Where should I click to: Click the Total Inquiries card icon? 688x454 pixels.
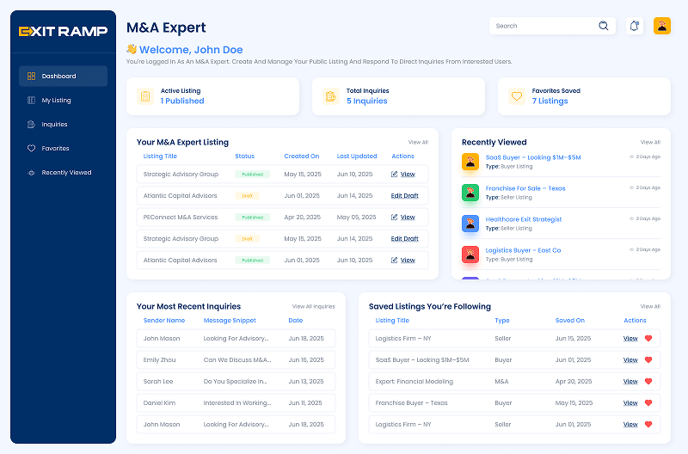[x=330, y=96]
